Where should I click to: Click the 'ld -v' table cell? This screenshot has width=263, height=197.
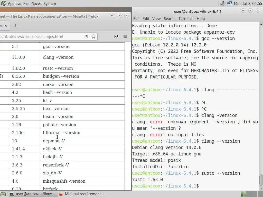click(82, 101)
